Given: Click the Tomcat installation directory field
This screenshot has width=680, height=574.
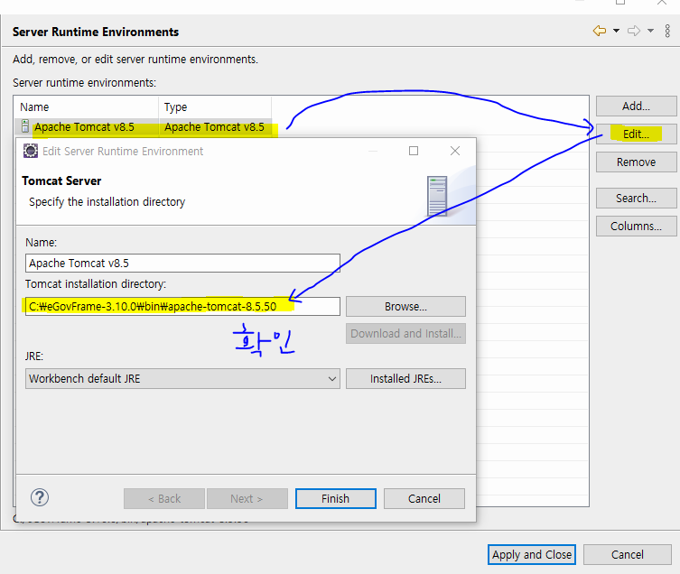Looking at the screenshot, I should click(182, 307).
